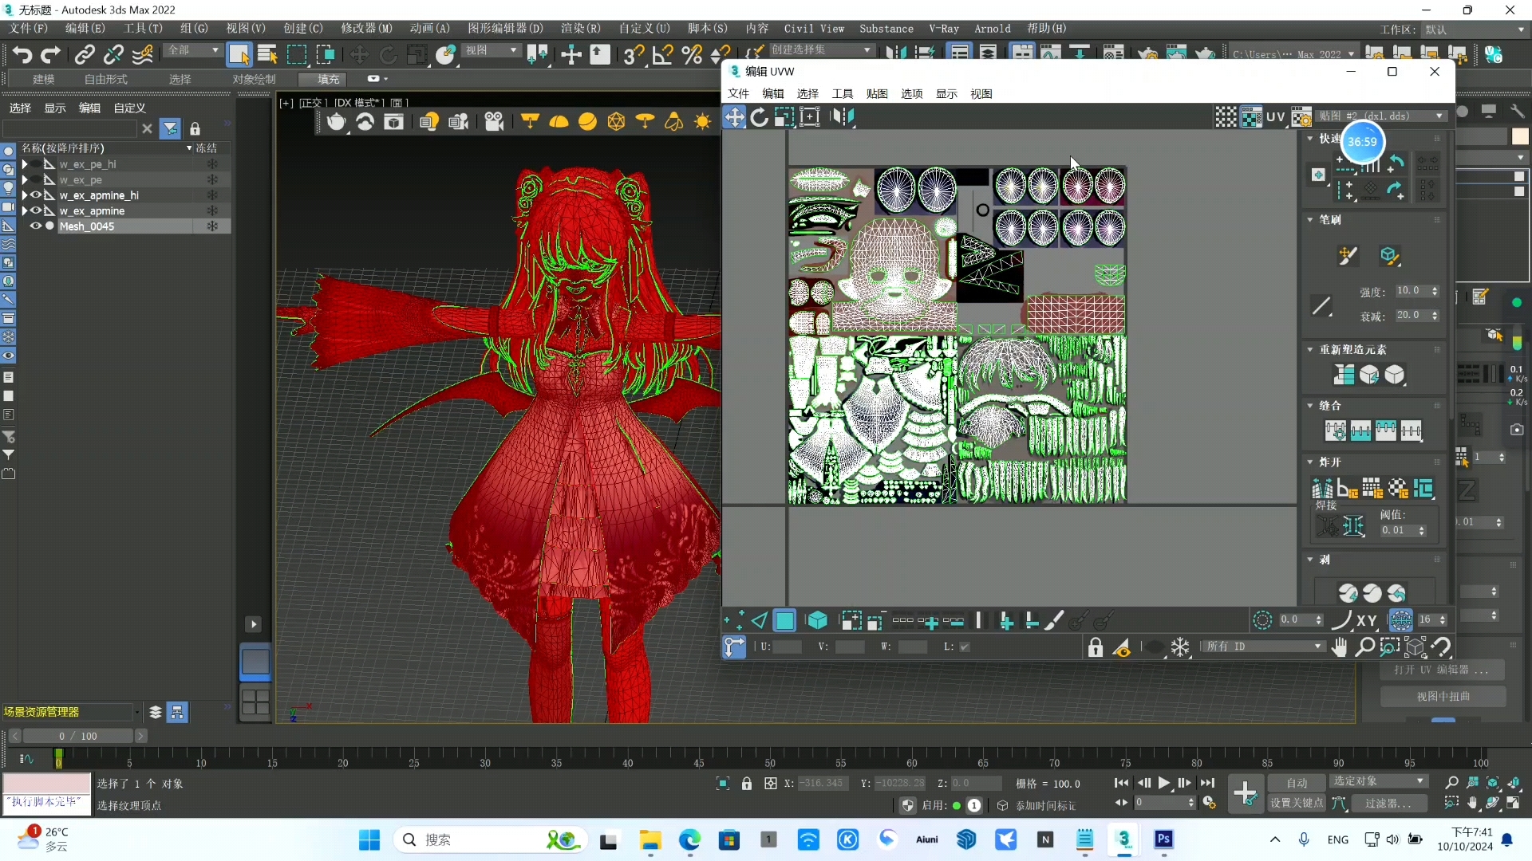Screen dimensions: 1532x861
Task: Select the Move tool in Edit UVW toolbar
Action: click(x=734, y=117)
